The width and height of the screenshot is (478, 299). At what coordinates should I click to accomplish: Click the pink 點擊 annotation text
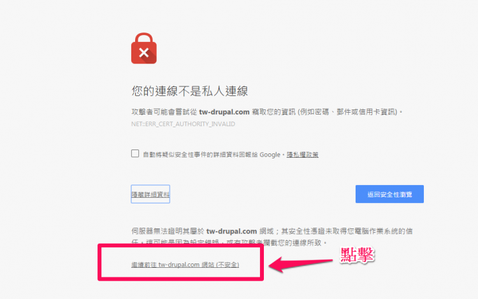[x=357, y=255]
